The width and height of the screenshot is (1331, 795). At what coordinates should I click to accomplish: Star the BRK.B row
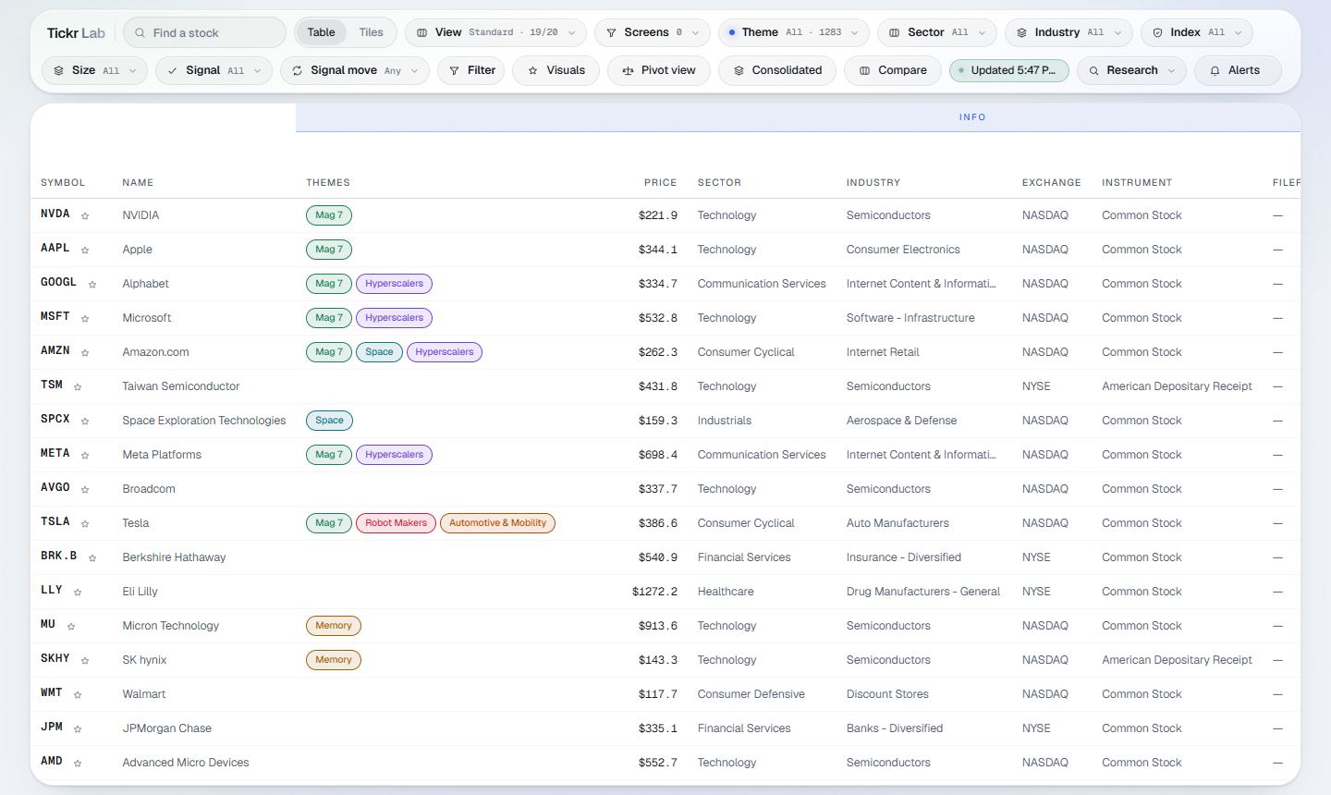[x=92, y=558]
